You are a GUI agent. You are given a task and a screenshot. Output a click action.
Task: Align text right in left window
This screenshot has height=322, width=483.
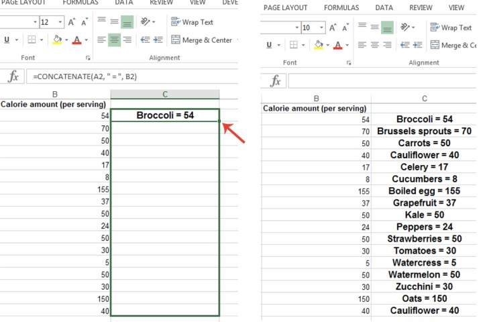point(127,40)
